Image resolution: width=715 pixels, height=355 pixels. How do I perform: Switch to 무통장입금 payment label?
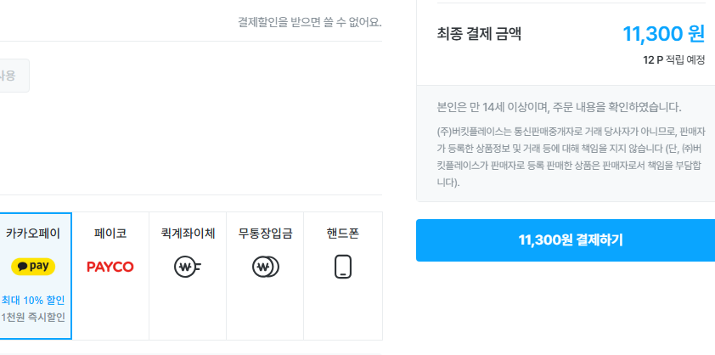(x=265, y=233)
